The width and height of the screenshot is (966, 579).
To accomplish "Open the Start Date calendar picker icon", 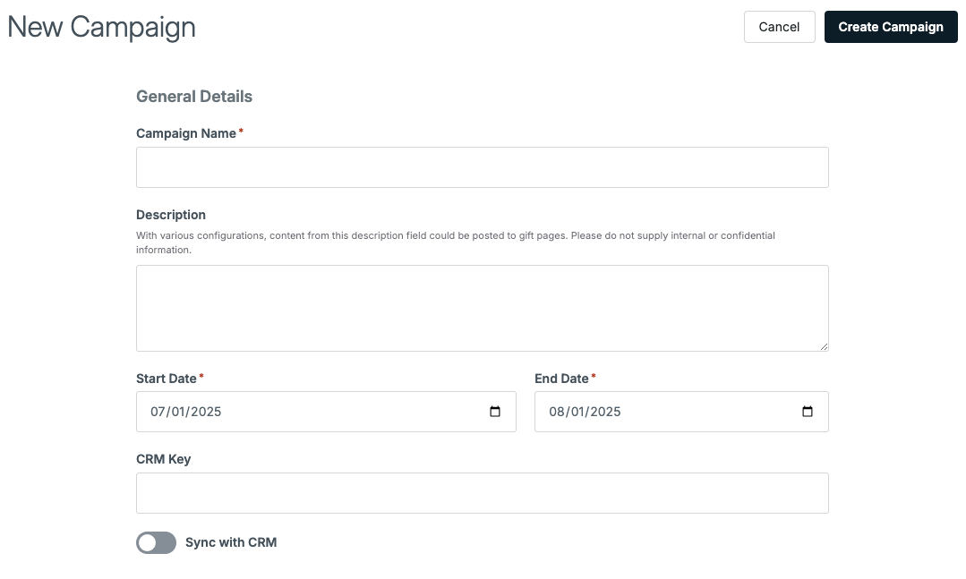I will [x=495, y=412].
